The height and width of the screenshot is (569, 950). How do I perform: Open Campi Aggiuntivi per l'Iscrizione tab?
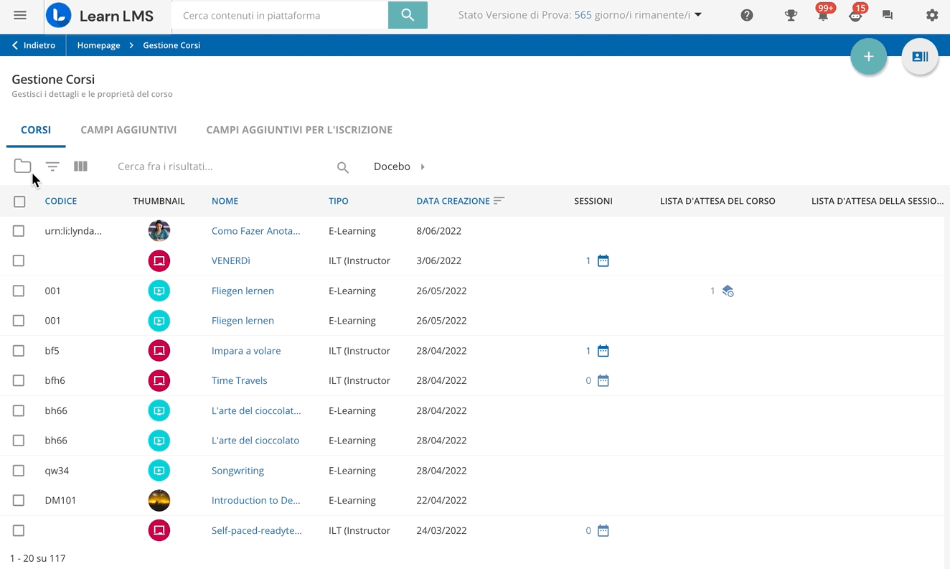pos(298,130)
